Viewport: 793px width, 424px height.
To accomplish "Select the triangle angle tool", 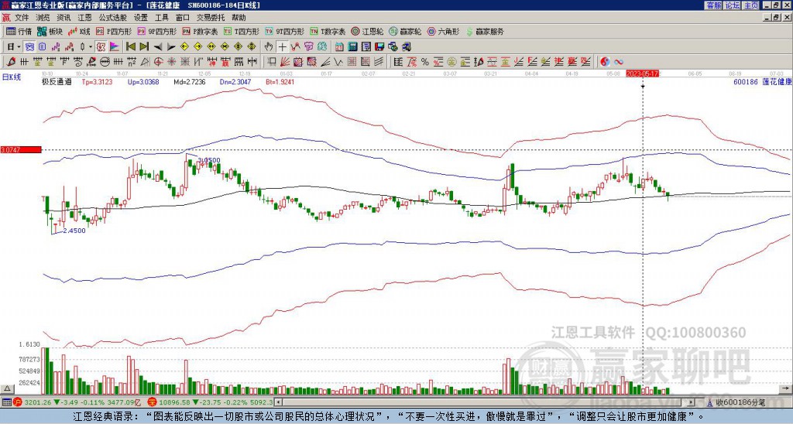I will click(x=145, y=62).
